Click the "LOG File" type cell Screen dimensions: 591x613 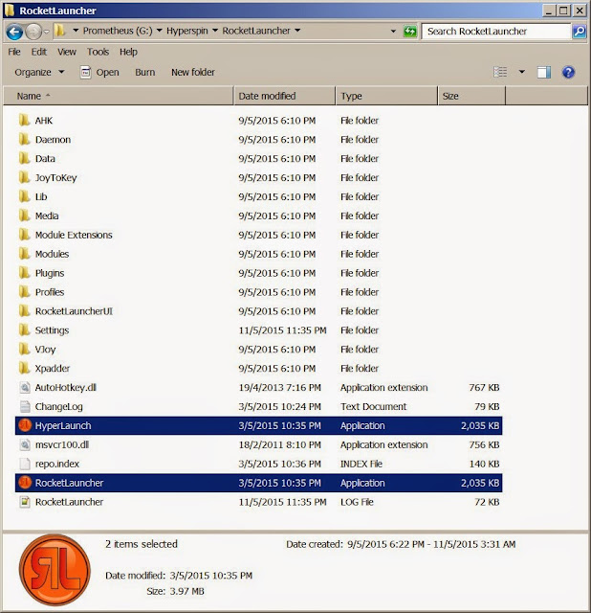point(357,502)
